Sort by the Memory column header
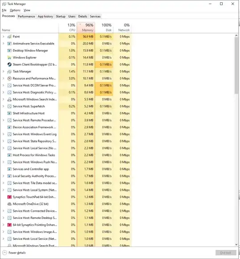This screenshot has height=259, width=240. click(86, 28)
